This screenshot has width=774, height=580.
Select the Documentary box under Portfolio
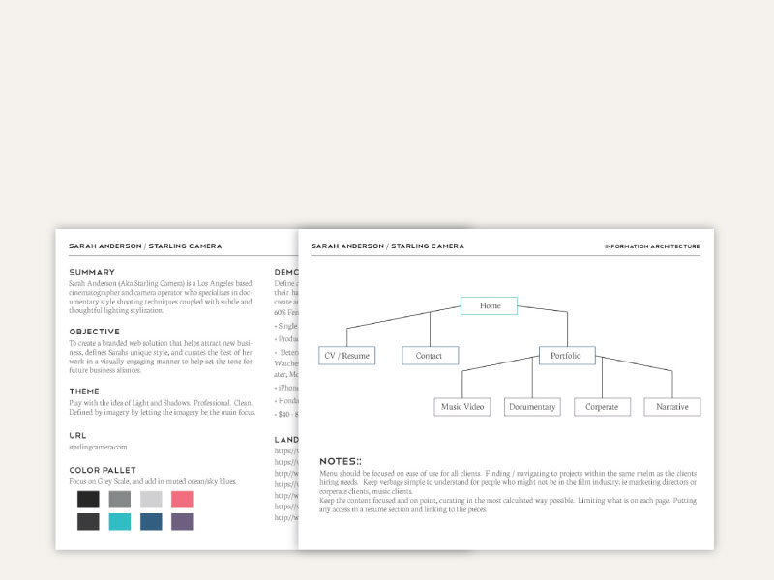(x=532, y=407)
